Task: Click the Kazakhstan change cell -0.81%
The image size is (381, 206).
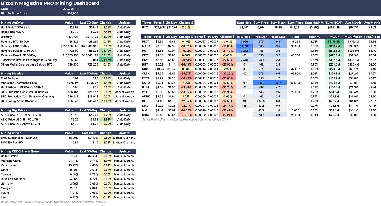Action: point(105,165)
